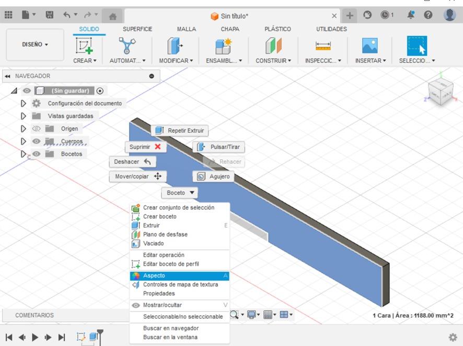Activate the root component radio button
The height and width of the screenshot is (346, 463).
[100, 91]
